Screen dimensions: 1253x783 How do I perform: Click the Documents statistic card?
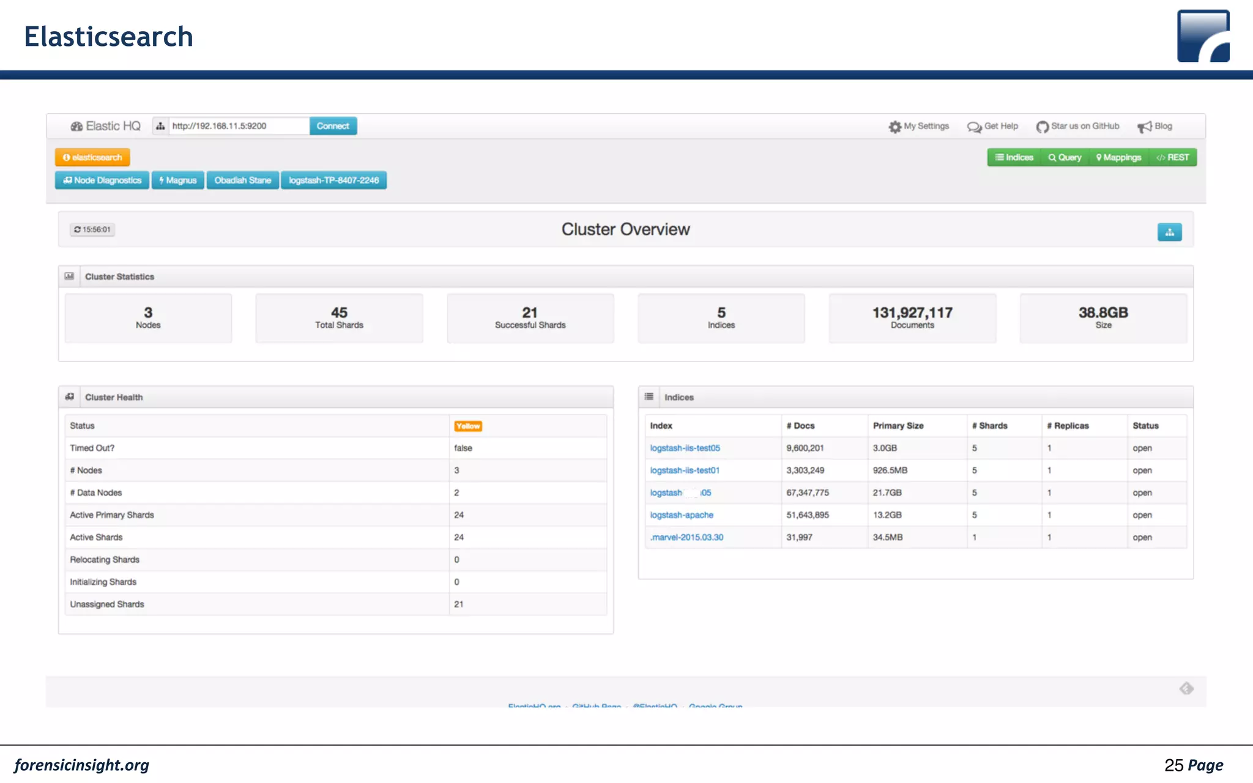coord(912,318)
